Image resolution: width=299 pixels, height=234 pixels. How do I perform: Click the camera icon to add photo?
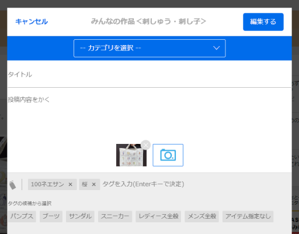coord(168,155)
